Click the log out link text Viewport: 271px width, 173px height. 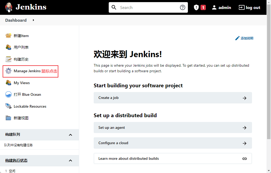[x=253, y=8]
